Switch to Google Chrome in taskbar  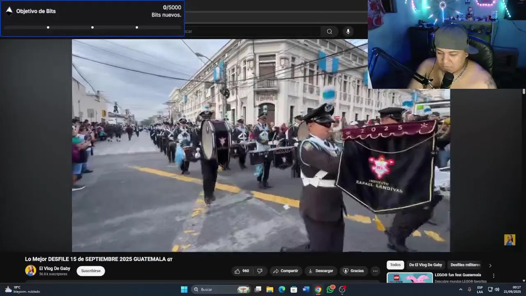tap(318, 289)
